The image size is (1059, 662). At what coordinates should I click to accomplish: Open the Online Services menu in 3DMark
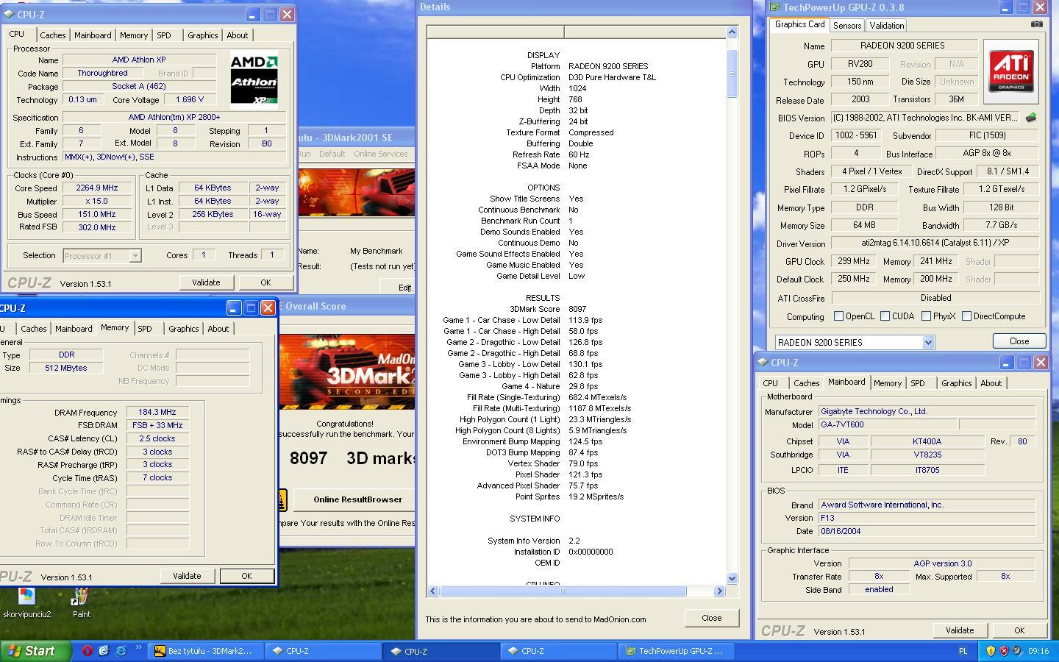tap(380, 154)
